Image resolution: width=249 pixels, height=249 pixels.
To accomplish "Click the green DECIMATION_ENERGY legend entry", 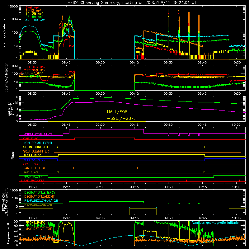I will (40, 192).
